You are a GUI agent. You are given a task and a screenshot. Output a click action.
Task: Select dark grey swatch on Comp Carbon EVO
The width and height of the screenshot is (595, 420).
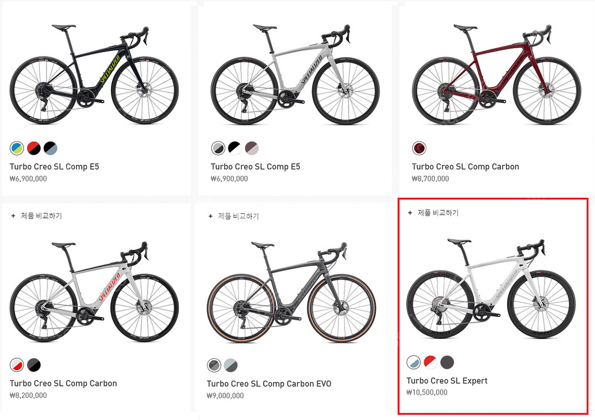[x=214, y=365]
